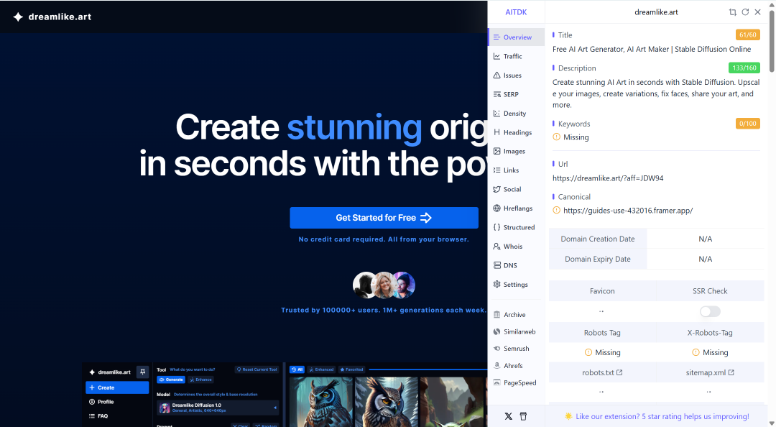
Task: Click the user avatars group under the button
Action: tap(384, 285)
